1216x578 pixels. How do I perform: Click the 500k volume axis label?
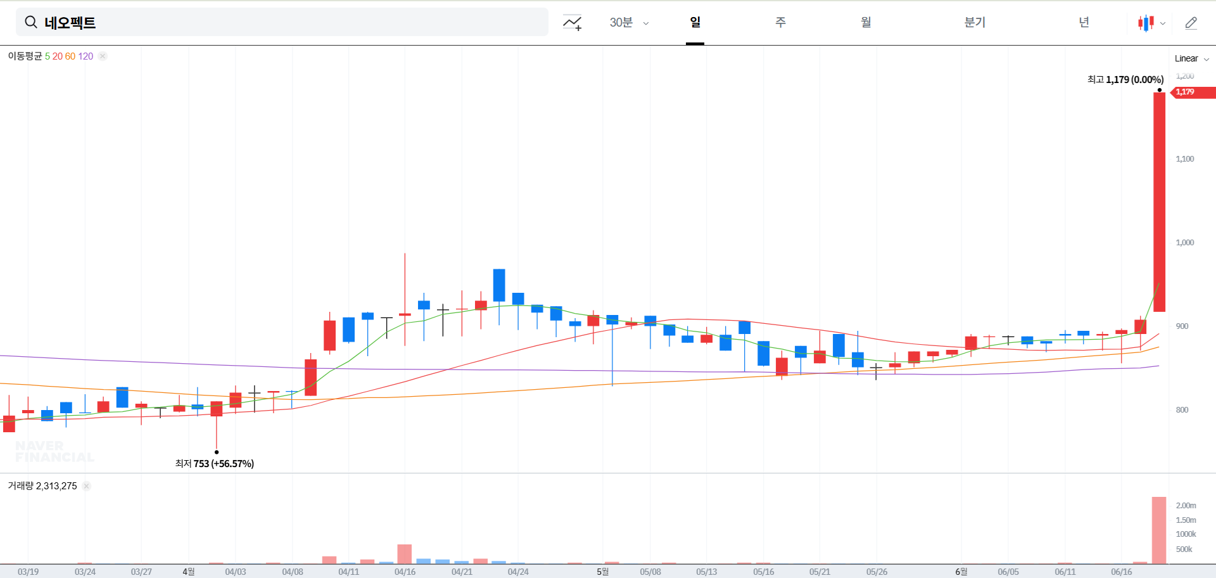click(1184, 549)
